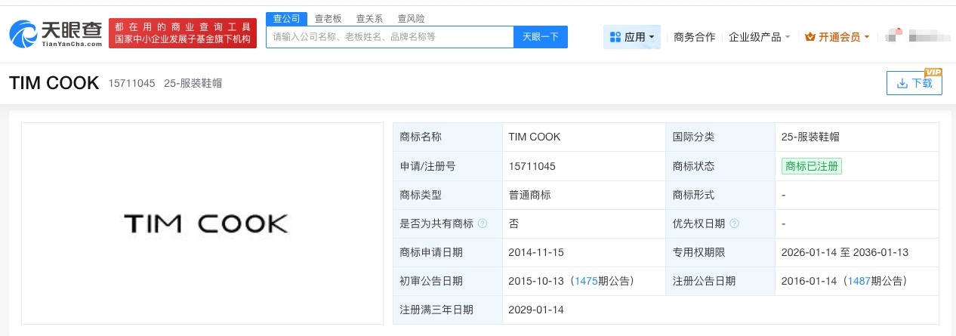Click the TIM COOK trademark image

click(202, 223)
